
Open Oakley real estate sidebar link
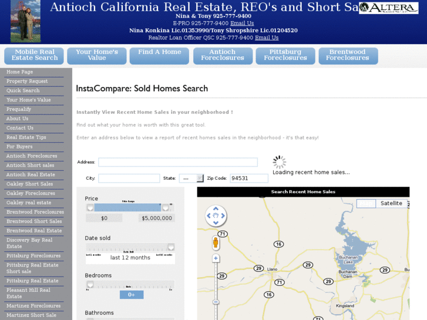[29, 203]
